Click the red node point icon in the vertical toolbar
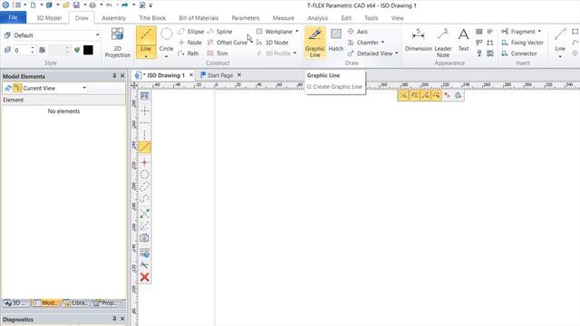The width and height of the screenshot is (580, 326). 145,162
